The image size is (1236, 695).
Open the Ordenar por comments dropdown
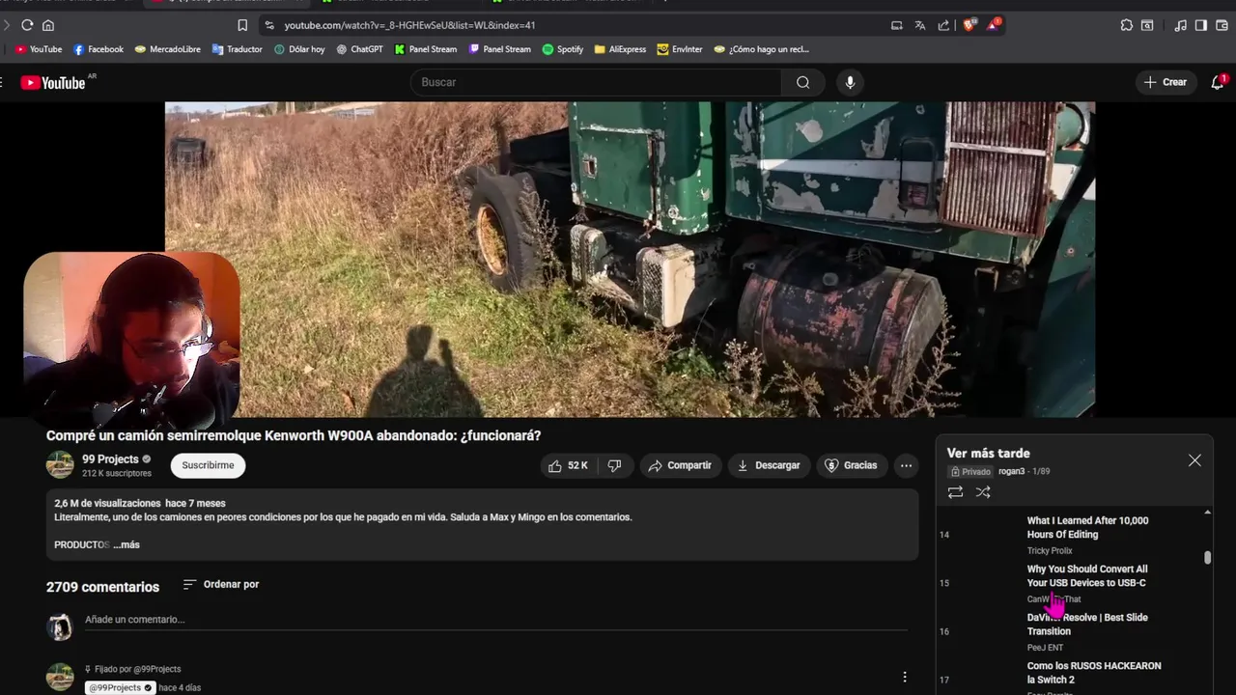(221, 584)
